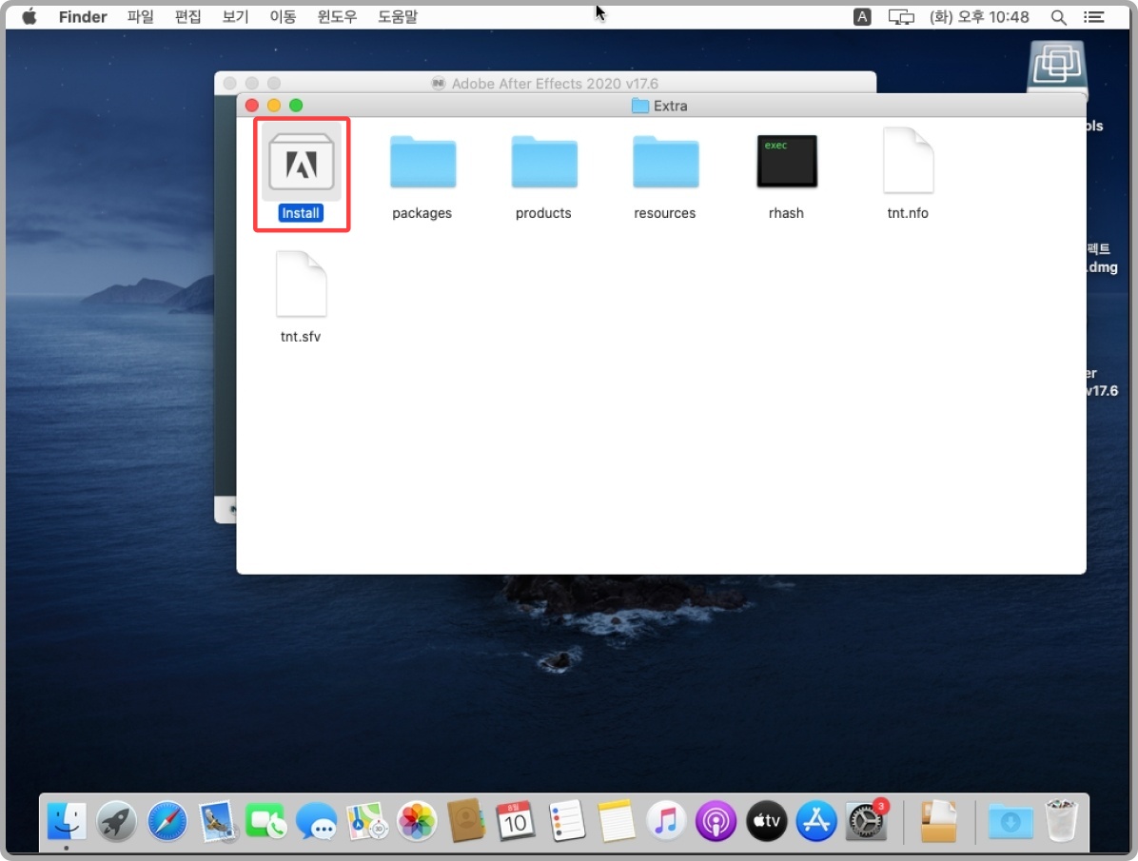
Task: Open the 편집 menu
Action: click(188, 17)
